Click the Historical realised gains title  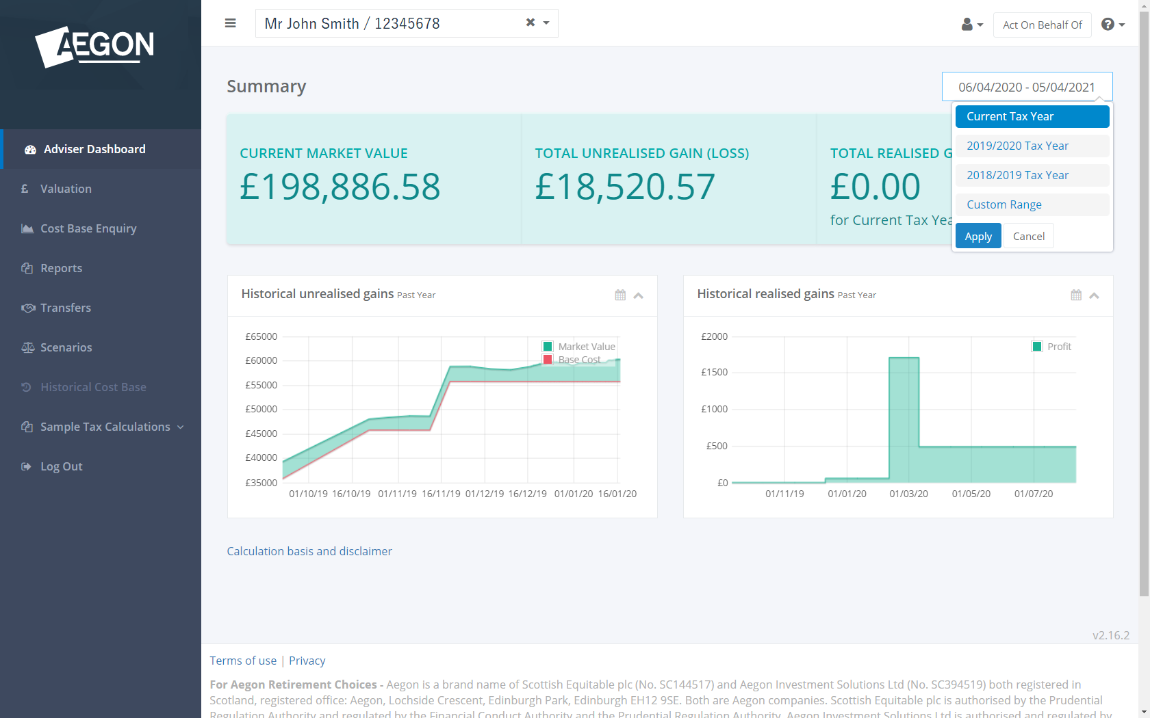pos(765,293)
